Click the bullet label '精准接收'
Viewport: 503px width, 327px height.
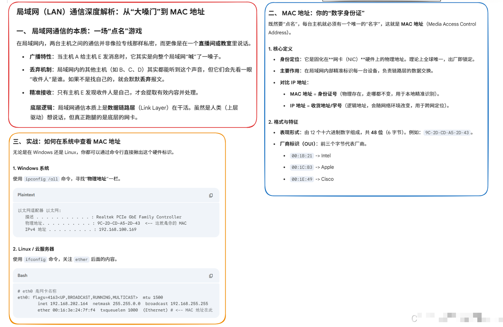[41, 93]
